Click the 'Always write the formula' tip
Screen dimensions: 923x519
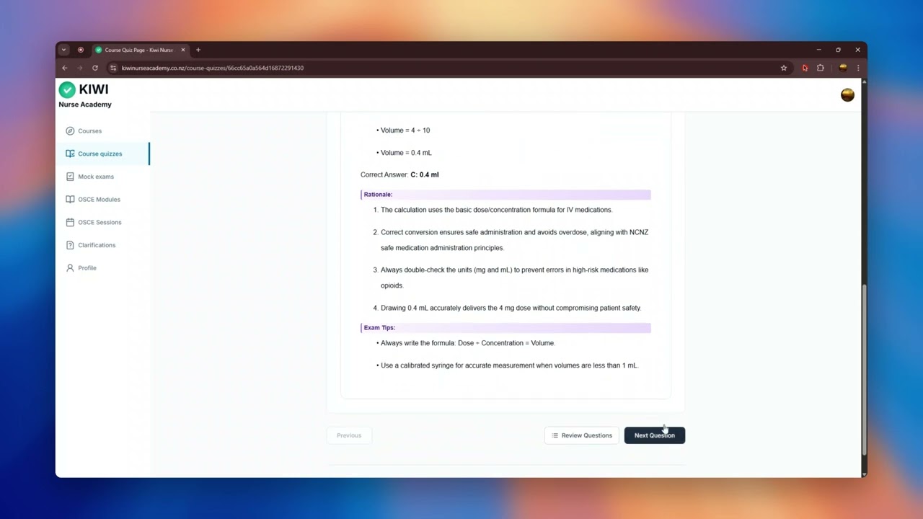click(467, 343)
